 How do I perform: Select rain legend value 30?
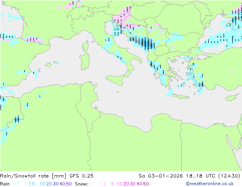[x=56, y=184]
